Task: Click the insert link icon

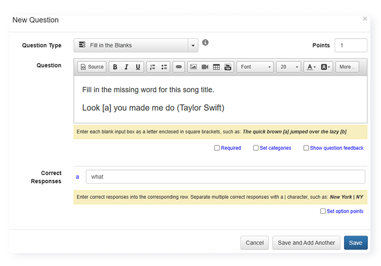Action: [179, 67]
